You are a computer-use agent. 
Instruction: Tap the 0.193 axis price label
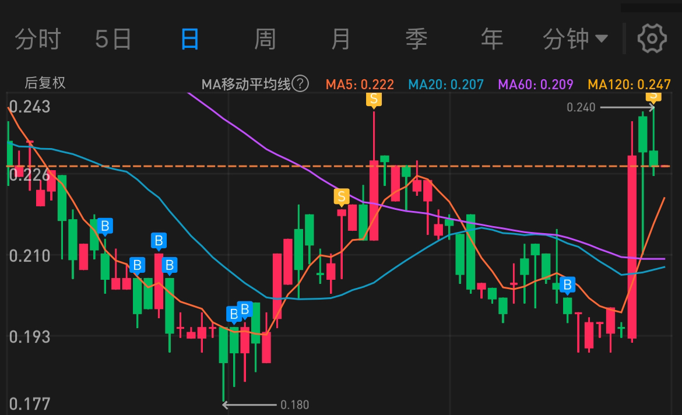(x=30, y=337)
